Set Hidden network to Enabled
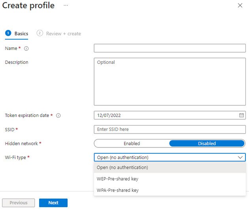The height and width of the screenshot is (210, 249). coord(132,143)
